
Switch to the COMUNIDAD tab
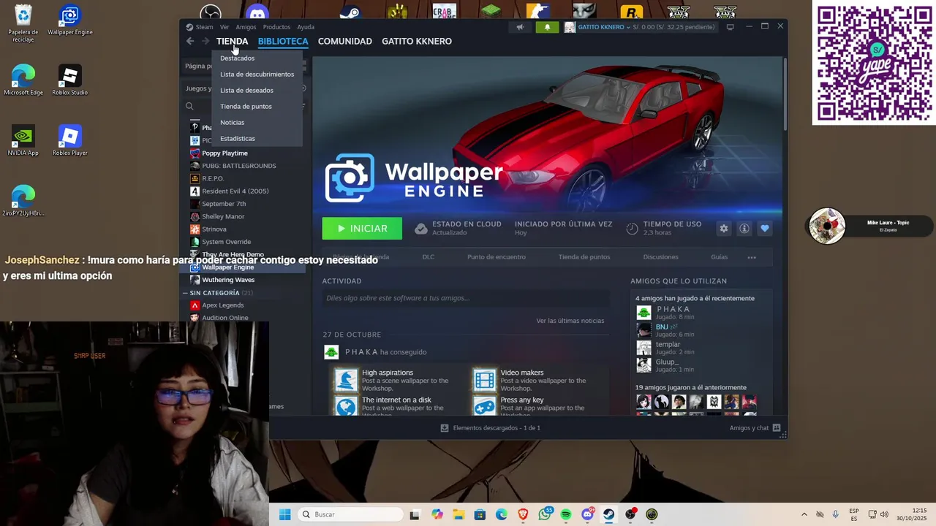[x=345, y=41]
